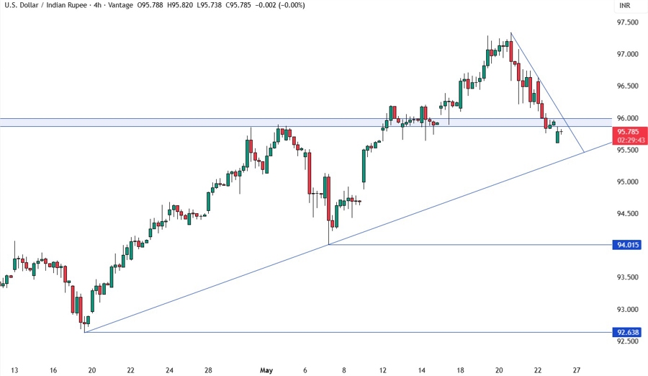
Task: Click the 97.500 price scale label
Action: 627,22
